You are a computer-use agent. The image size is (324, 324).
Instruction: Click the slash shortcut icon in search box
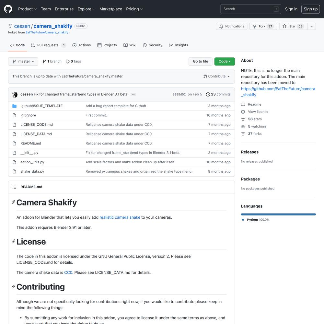click(x=276, y=9)
